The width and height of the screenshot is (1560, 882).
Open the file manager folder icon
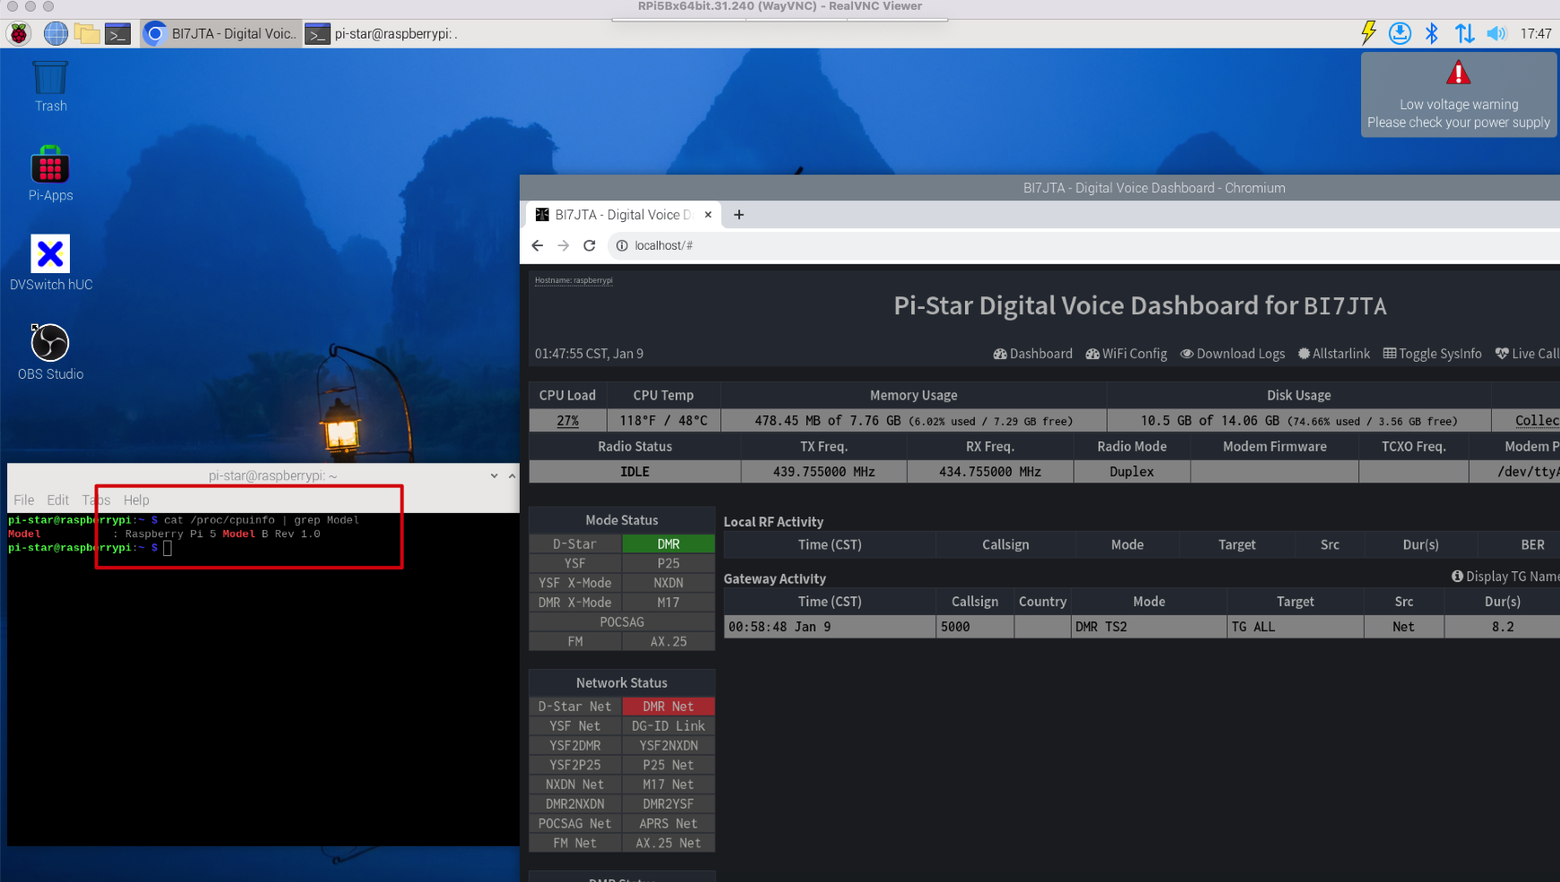point(87,34)
